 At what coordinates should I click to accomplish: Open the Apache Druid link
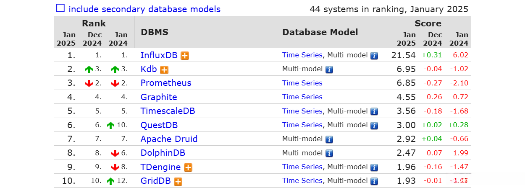click(x=169, y=139)
